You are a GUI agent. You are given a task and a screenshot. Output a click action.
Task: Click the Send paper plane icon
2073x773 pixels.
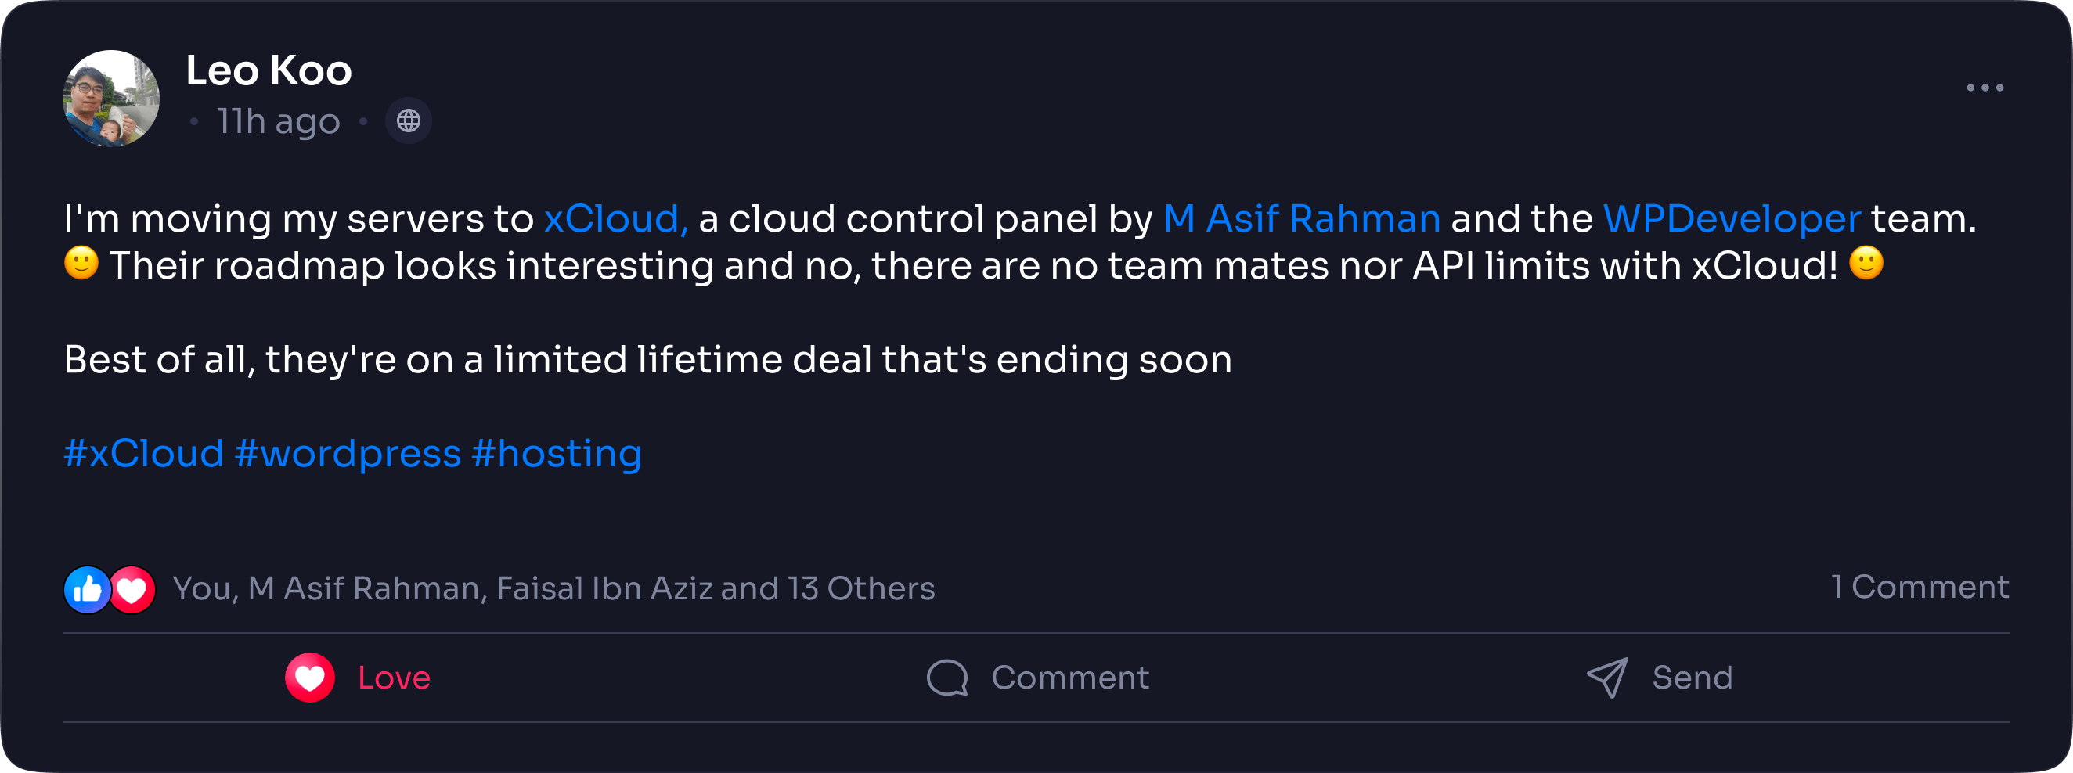tap(1607, 678)
